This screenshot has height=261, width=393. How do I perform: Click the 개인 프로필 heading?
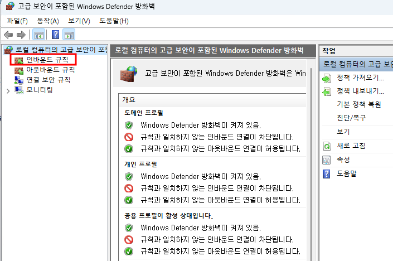[x=140, y=165]
